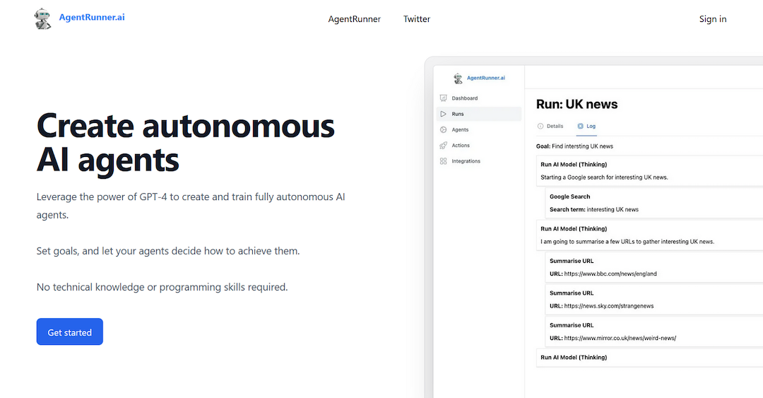The height and width of the screenshot is (398, 763).
Task: Click the small robot logo in preview sidebar
Action: [x=459, y=78]
